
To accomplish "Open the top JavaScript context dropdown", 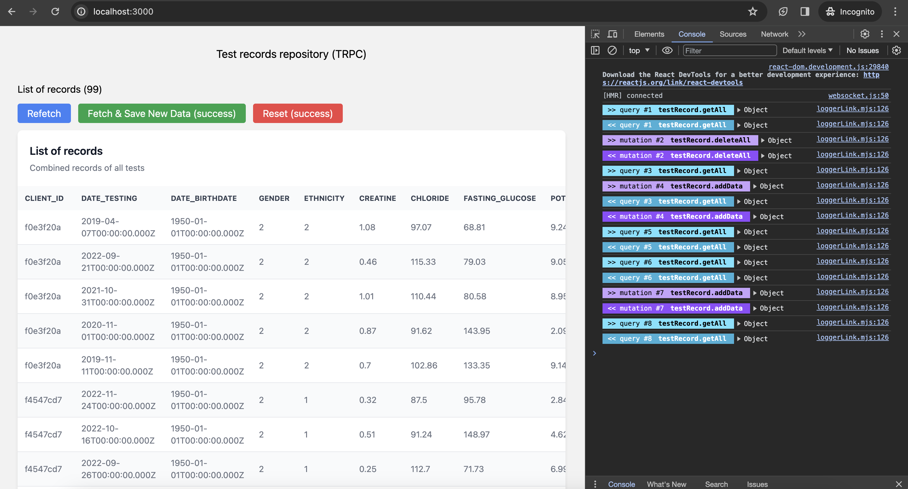I will click(639, 50).
